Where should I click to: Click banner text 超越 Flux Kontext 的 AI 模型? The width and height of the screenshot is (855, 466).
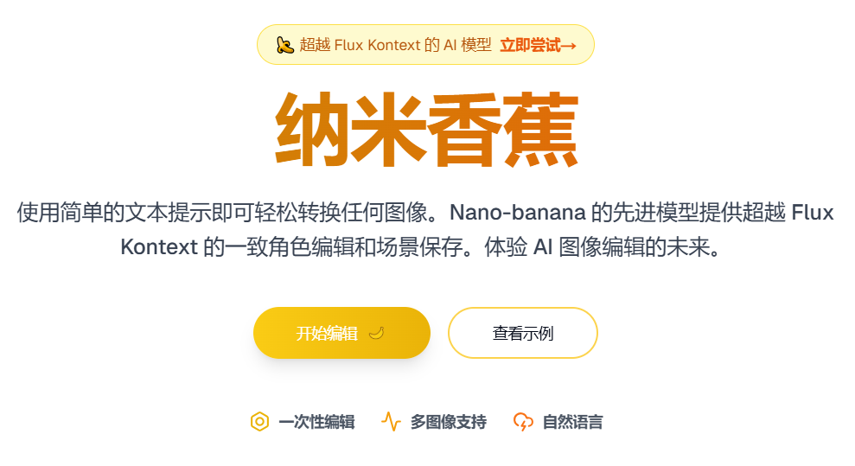[395, 45]
